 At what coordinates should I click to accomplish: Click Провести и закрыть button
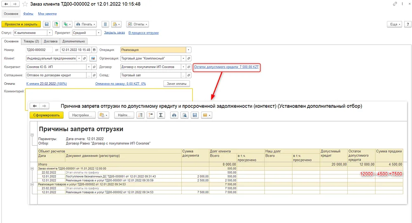(21, 24)
